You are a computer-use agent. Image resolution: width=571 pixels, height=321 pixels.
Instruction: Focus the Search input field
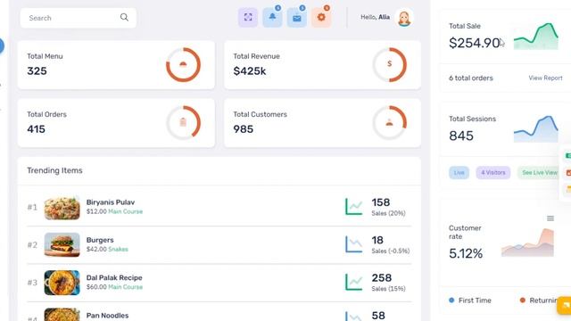pyautogui.click(x=78, y=18)
